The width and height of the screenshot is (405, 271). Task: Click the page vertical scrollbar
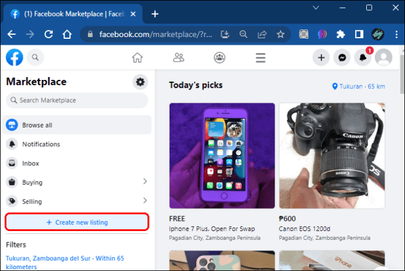402,75
